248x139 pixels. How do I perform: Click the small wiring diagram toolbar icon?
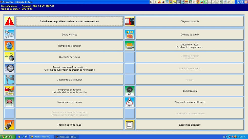[x=233, y=2]
